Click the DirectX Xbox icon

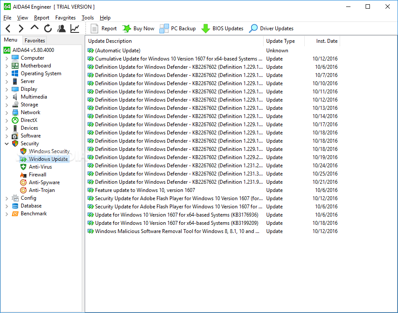coord(15,120)
